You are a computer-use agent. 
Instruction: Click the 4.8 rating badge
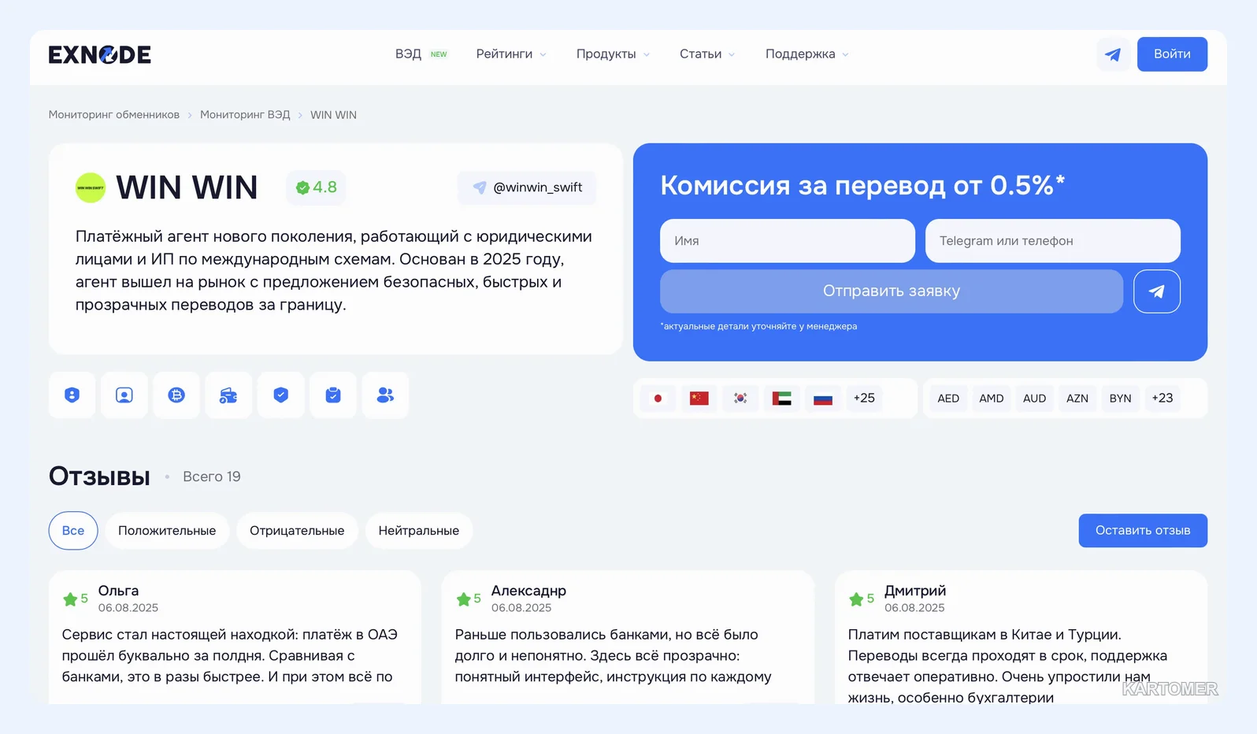coord(316,187)
